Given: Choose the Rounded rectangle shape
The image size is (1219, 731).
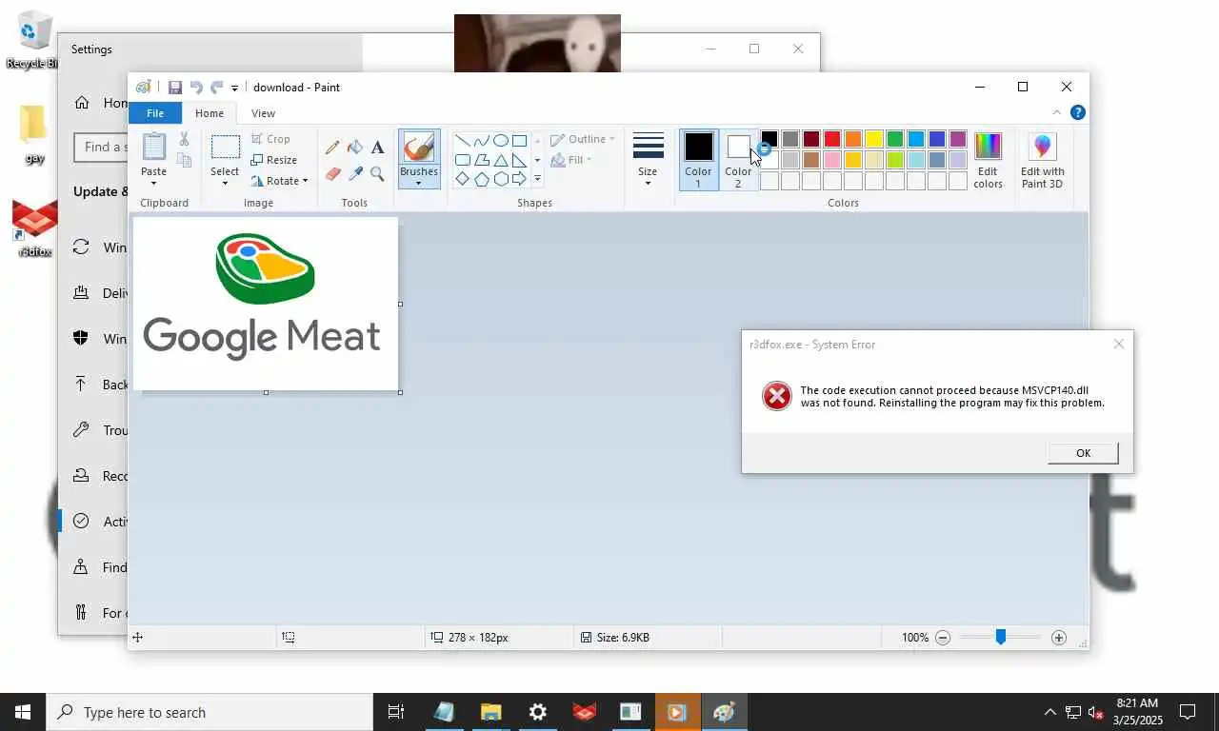Looking at the screenshot, I should point(462,160).
